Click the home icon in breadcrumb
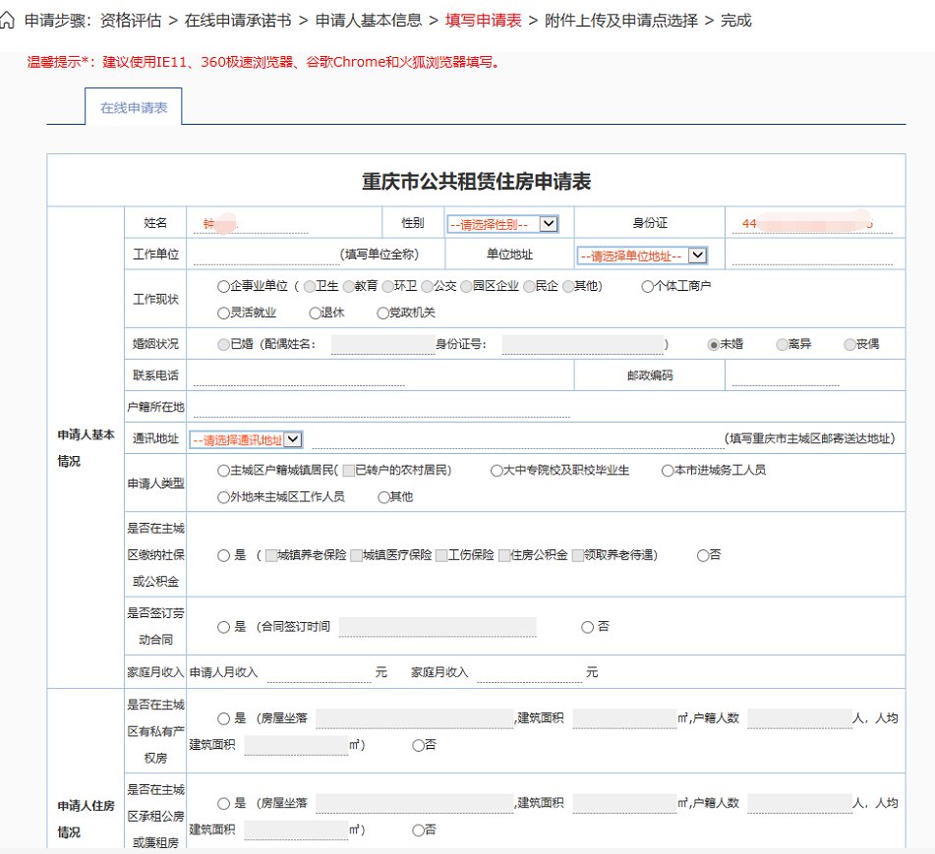Image resolution: width=935 pixels, height=854 pixels. pyautogui.click(x=9, y=20)
